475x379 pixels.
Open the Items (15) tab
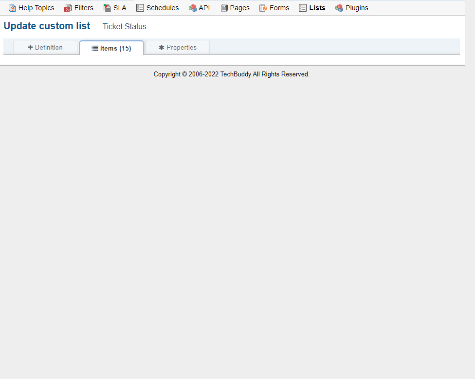(111, 48)
